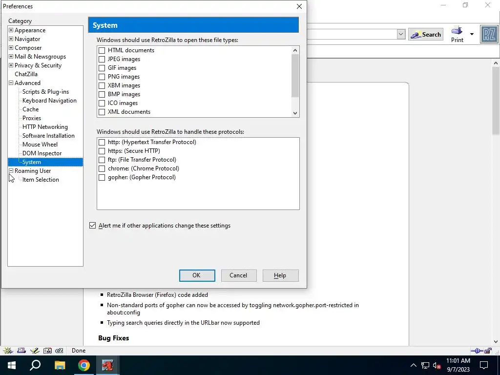Check the gopher: protocol checkbox
Screen dimensions: 500x375
click(102, 177)
